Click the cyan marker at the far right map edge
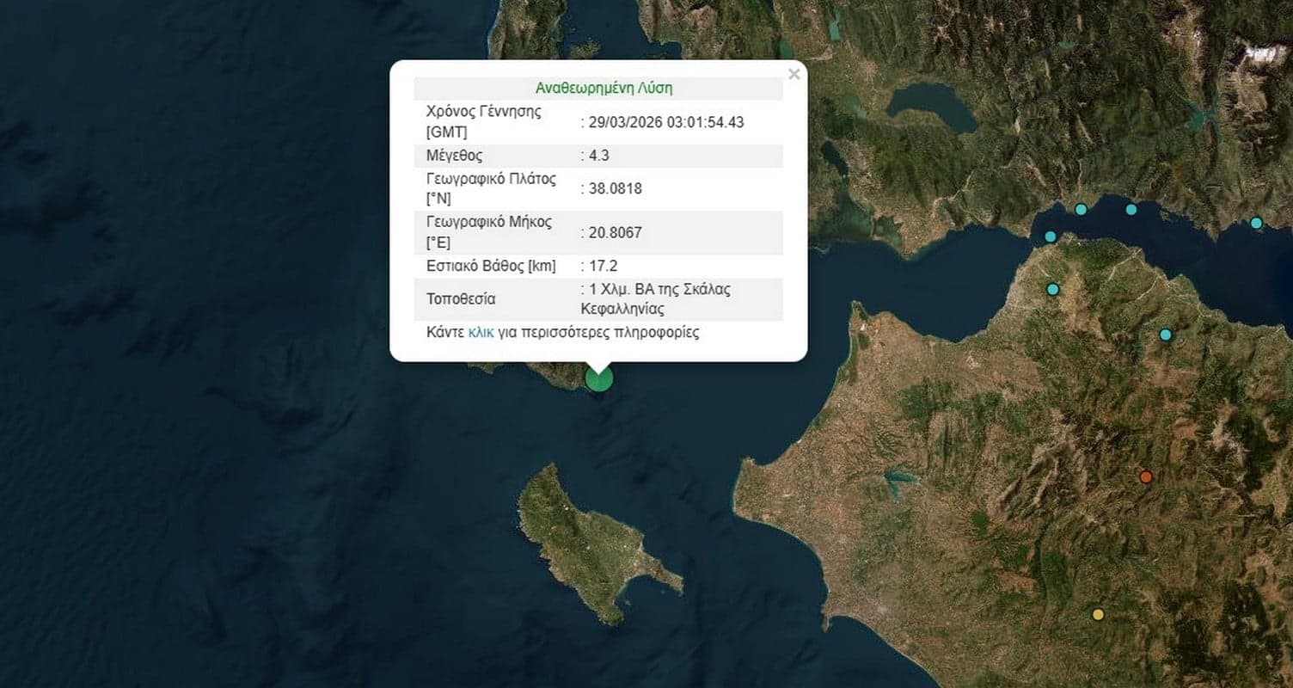The width and height of the screenshot is (1293, 688). pyautogui.click(x=1256, y=222)
